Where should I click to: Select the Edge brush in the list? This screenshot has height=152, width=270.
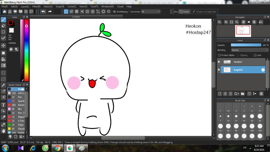(16, 125)
